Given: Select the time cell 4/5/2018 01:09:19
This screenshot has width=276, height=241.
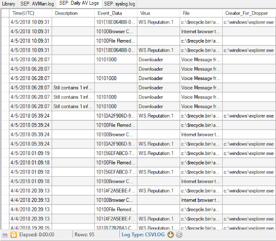Looking at the screenshot, I should pos(31,153).
